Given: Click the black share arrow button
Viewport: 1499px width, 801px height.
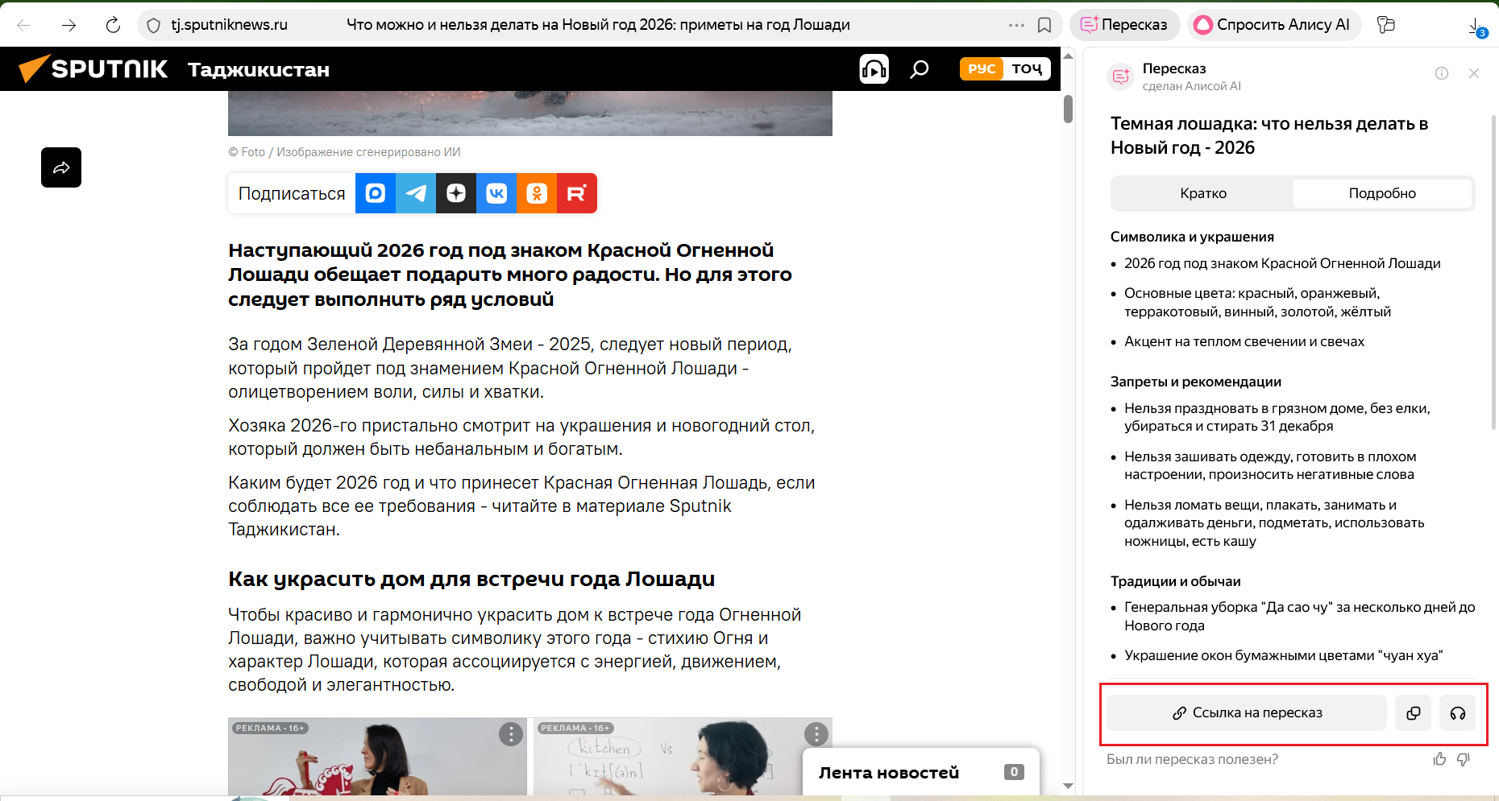Looking at the screenshot, I should [x=61, y=167].
